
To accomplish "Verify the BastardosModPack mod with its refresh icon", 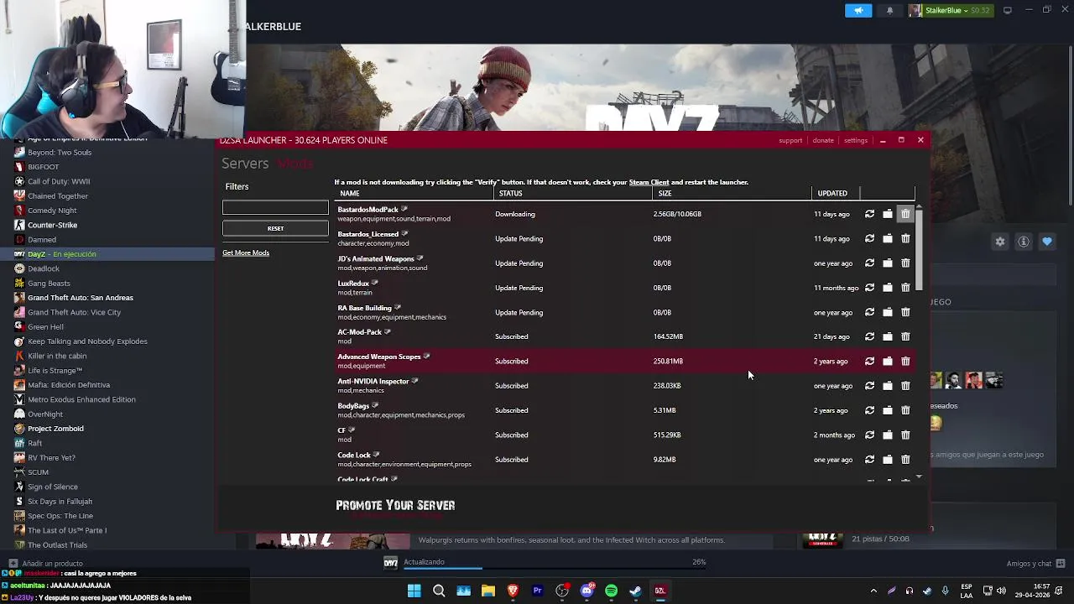I will point(869,214).
